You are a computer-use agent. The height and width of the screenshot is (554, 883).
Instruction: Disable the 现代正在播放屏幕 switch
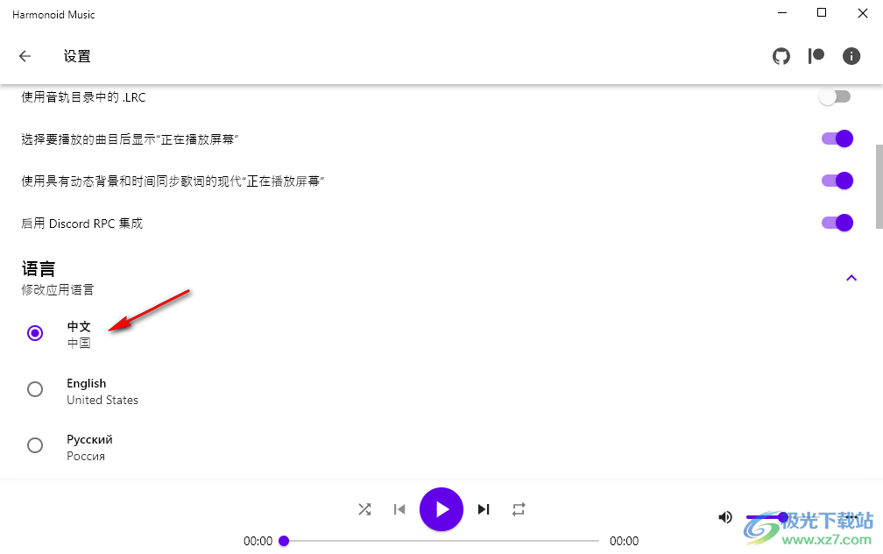click(x=837, y=181)
